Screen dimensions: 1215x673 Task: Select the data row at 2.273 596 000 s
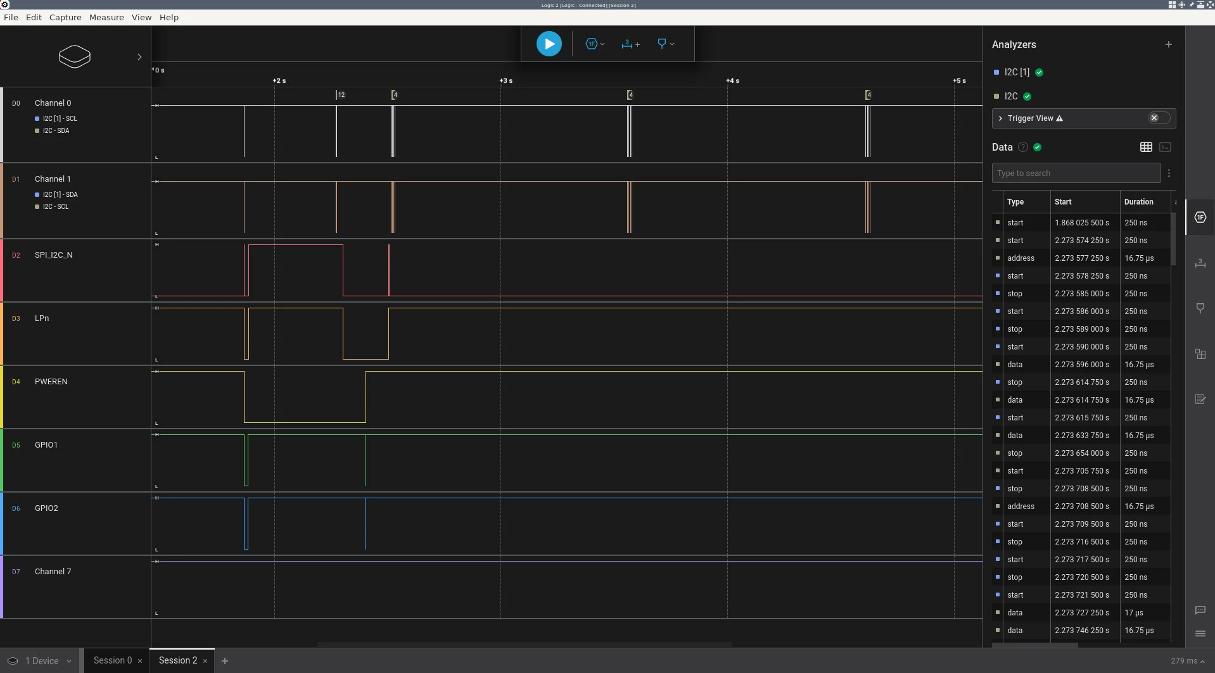[1081, 365]
